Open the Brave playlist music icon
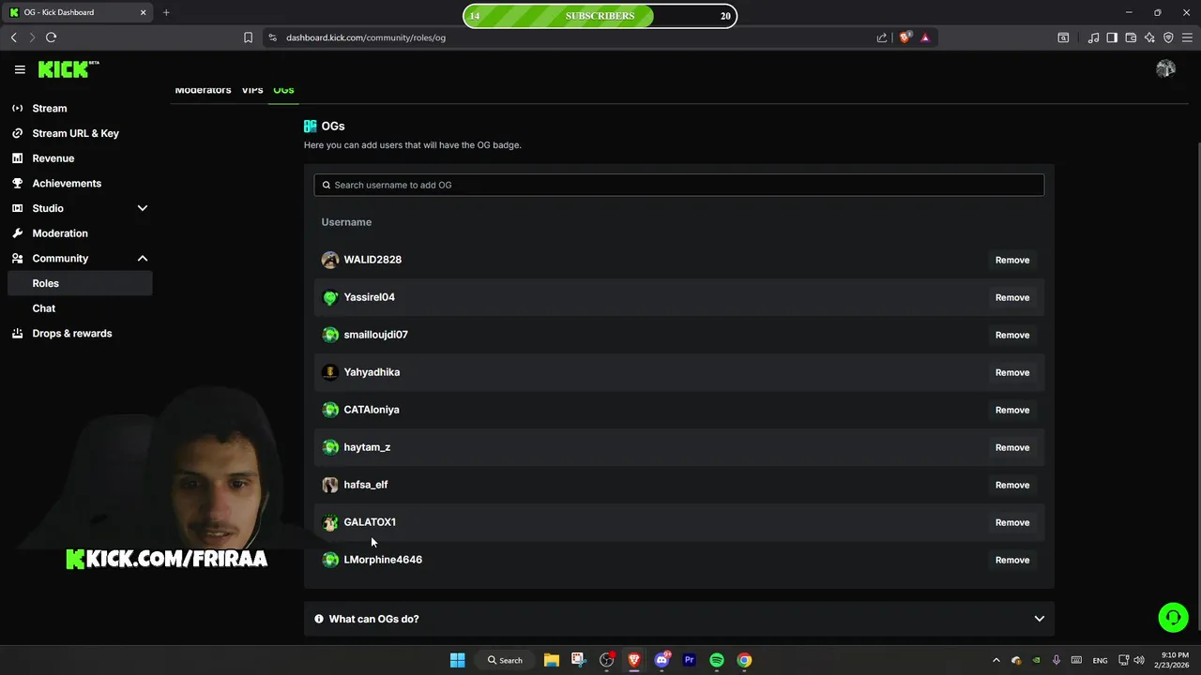1201x675 pixels. pyautogui.click(x=1093, y=37)
